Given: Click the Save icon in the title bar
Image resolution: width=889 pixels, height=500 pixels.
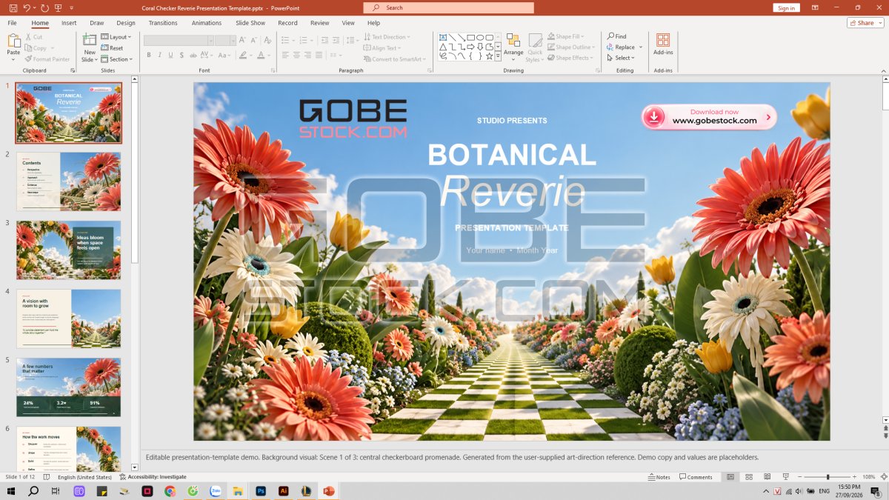Looking at the screenshot, I should (x=13, y=7).
